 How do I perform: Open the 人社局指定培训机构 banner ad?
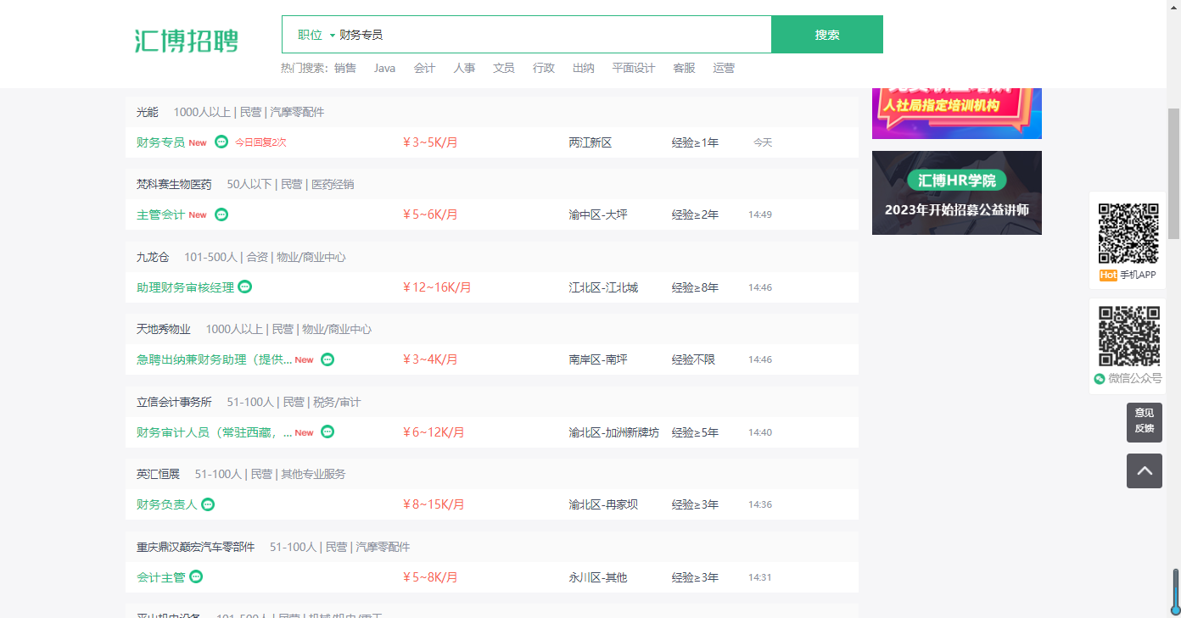(x=957, y=113)
